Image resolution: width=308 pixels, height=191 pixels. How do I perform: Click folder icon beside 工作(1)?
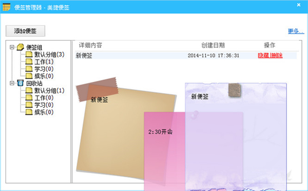click(x=29, y=61)
